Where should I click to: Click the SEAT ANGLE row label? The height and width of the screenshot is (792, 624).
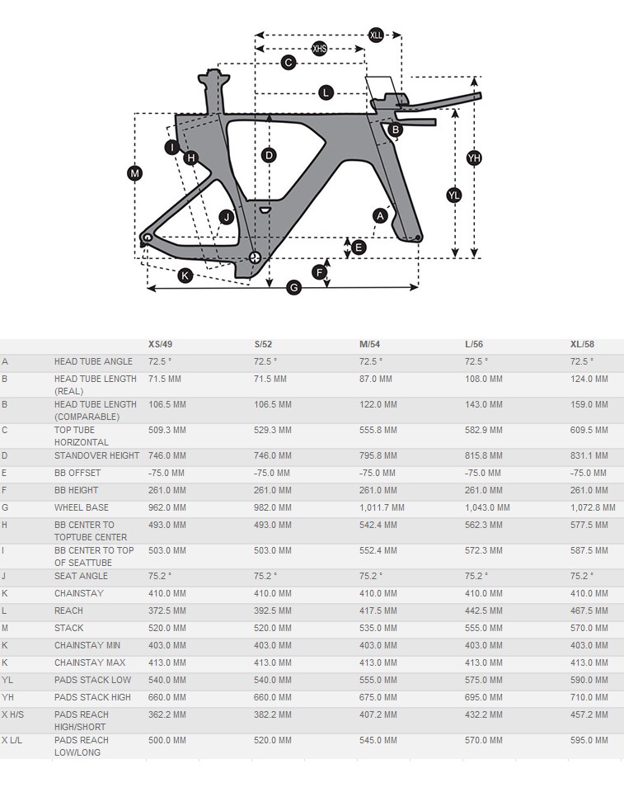coord(81,577)
